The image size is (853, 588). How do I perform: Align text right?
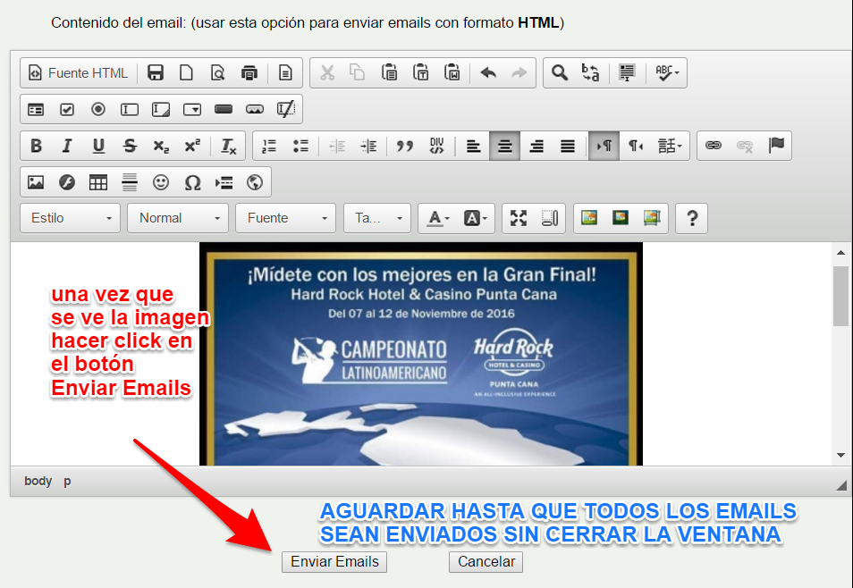(536, 146)
